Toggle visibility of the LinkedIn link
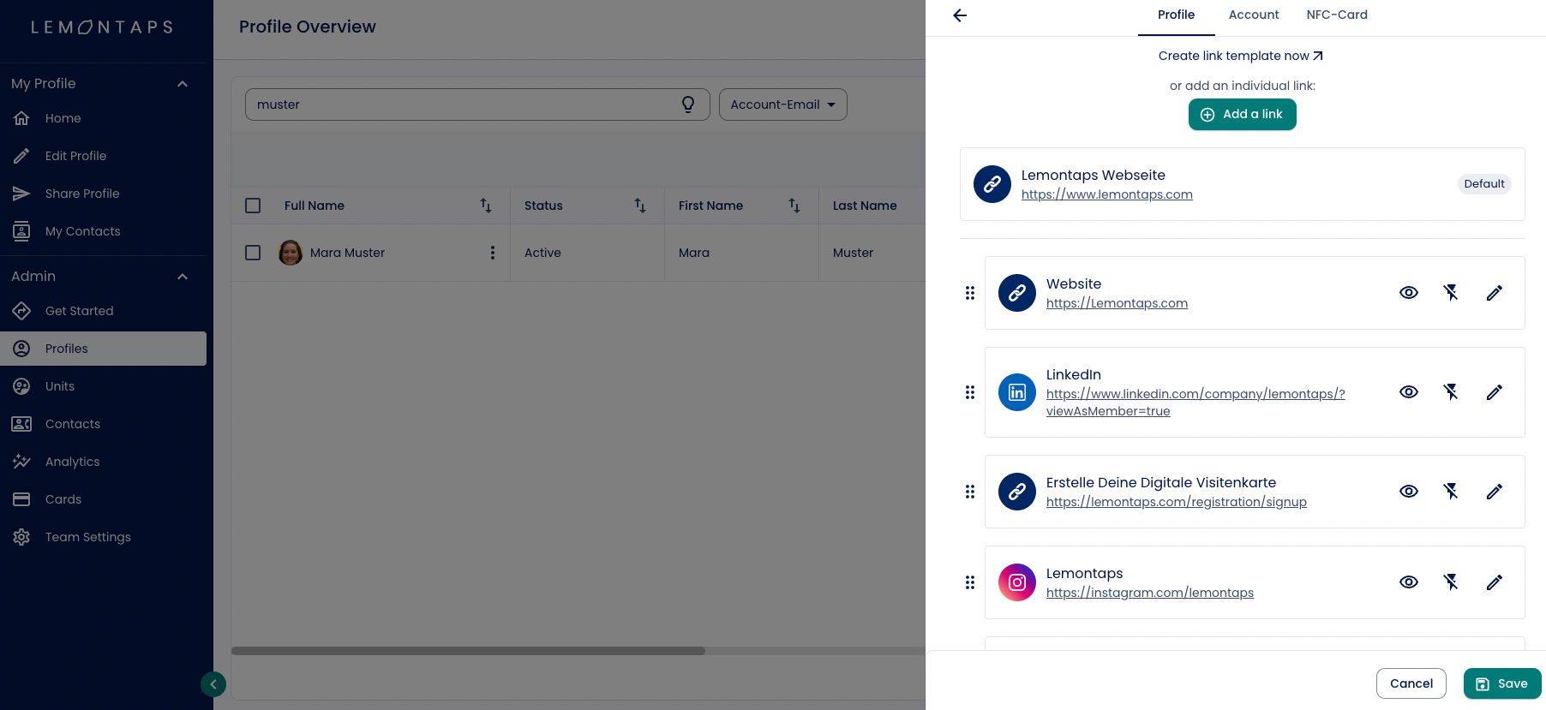Image resolution: width=1546 pixels, height=710 pixels. coord(1409,392)
